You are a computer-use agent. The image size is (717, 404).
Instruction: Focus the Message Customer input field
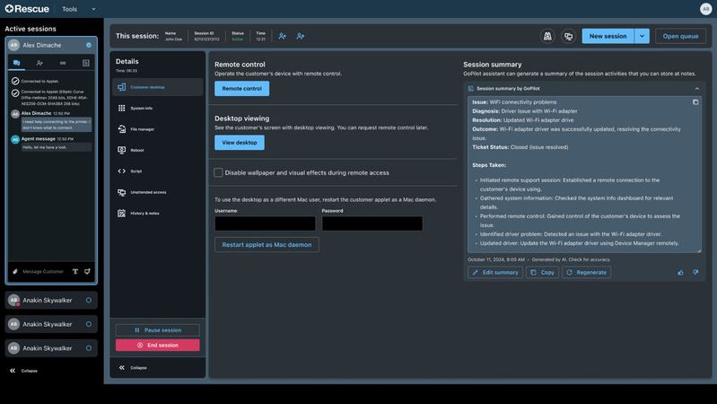tap(43, 271)
